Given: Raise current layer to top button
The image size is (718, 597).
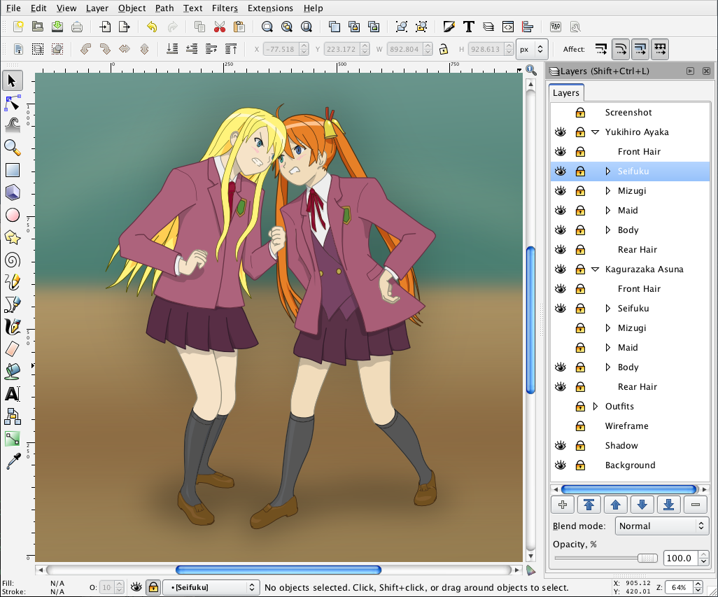Looking at the screenshot, I should click(x=589, y=505).
